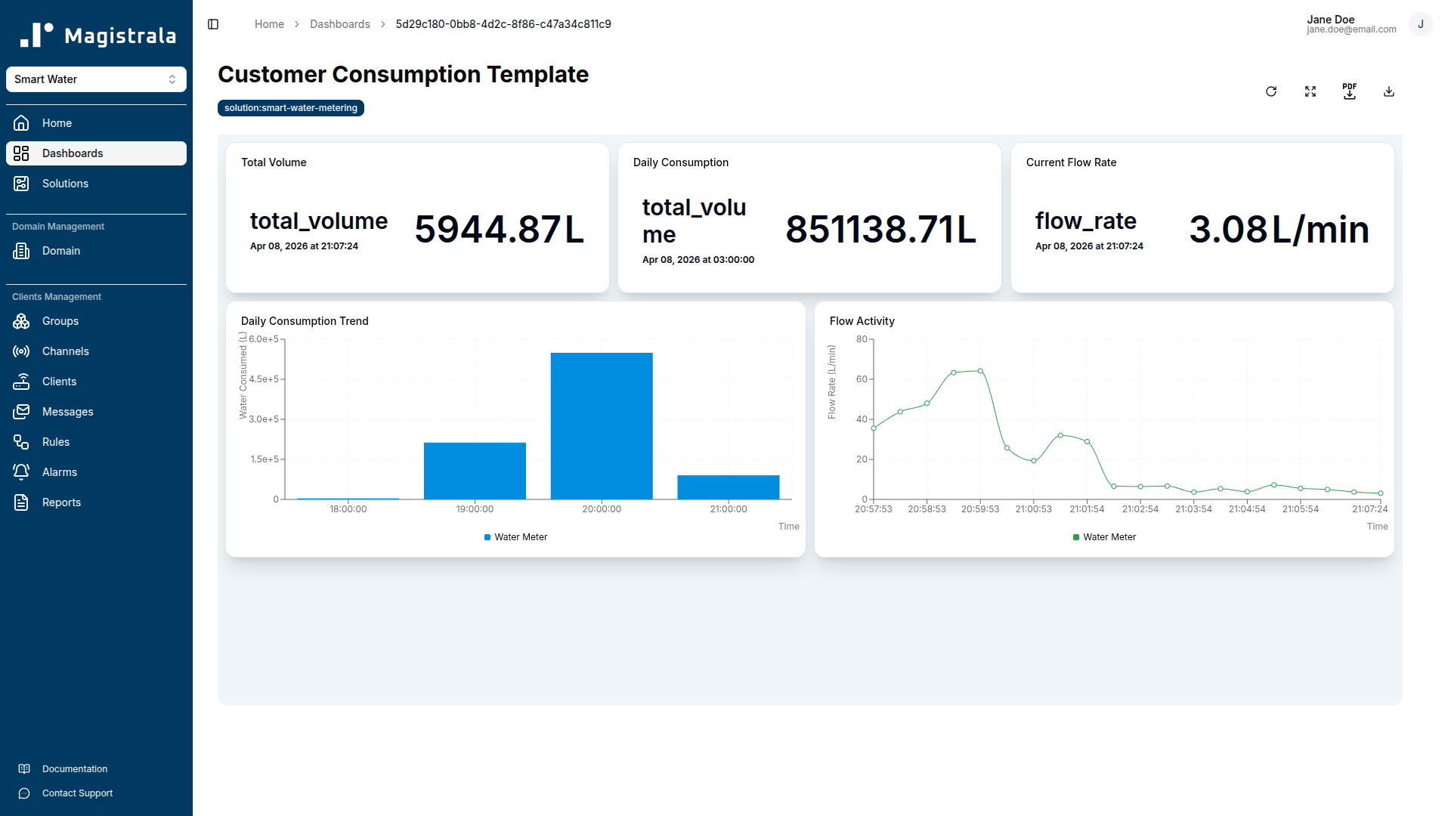
Task: Select Dashboards in the sidebar
Action: click(73, 153)
